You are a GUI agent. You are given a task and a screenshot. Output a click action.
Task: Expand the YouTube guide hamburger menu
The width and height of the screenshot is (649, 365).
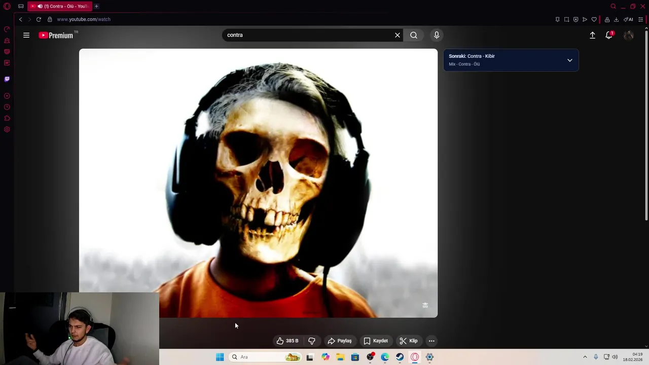click(26, 35)
